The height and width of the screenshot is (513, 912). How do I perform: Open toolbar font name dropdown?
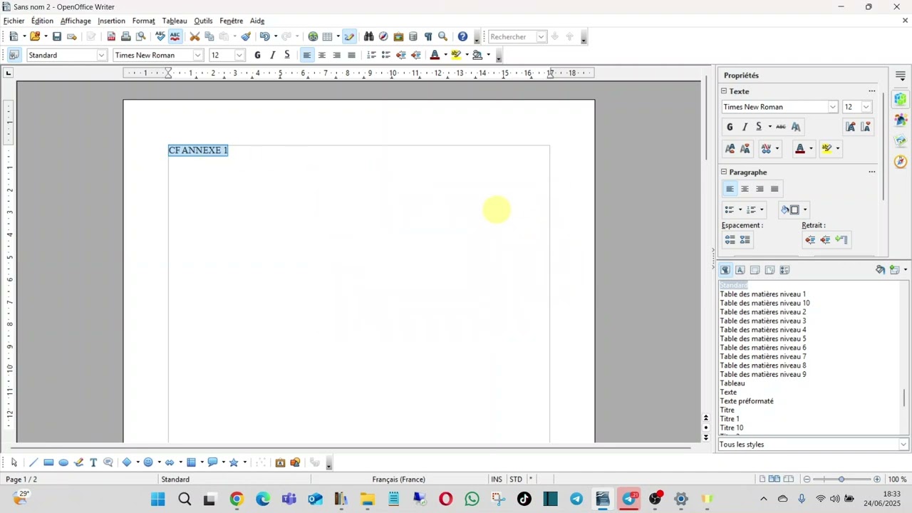[x=198, y=55]
